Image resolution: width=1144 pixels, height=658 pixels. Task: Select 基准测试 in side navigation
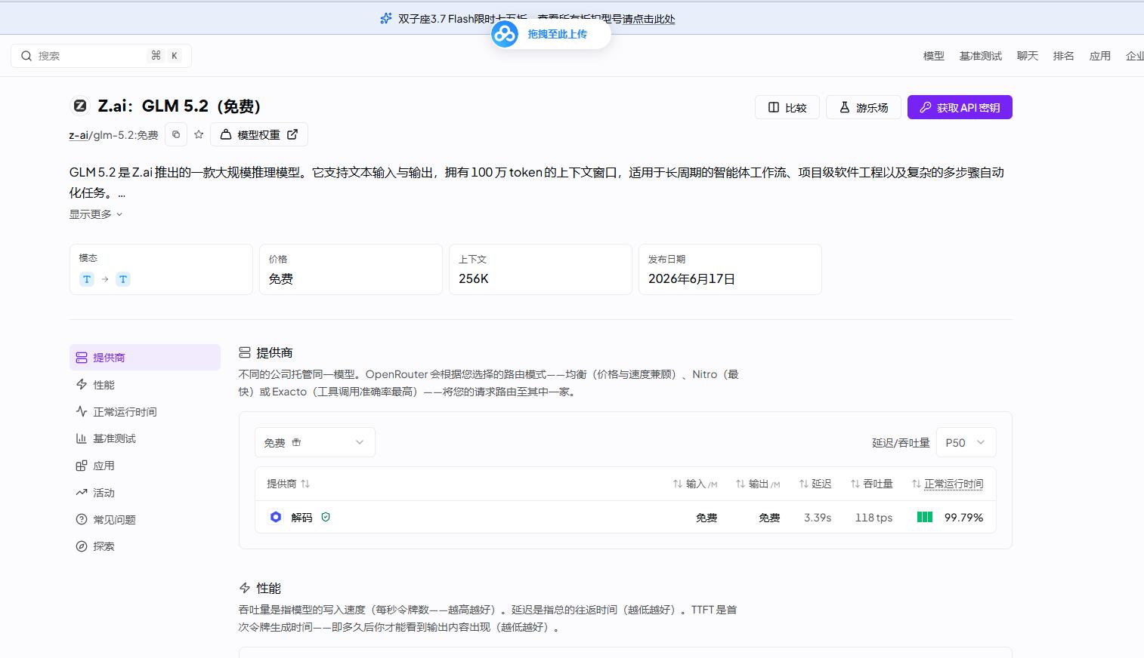tap(145, 438)
